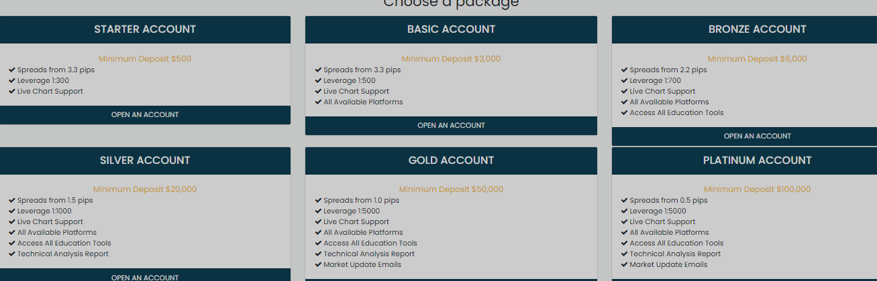Click Minimum Deposit $20,000 text
Screen dimensions: 877x281
(x=145, y=189)
